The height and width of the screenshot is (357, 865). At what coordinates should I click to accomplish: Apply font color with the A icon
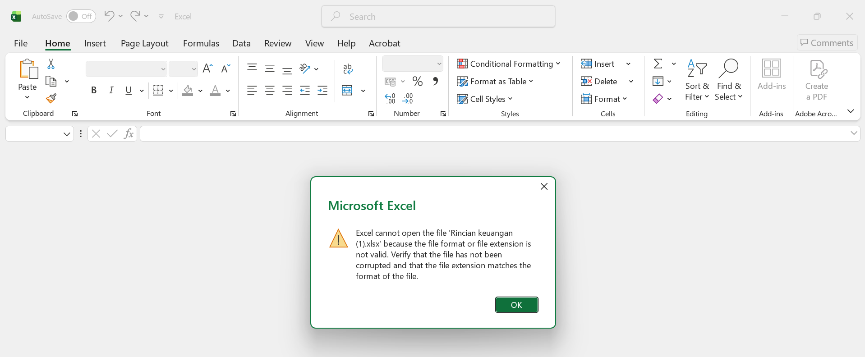[215, 91]
